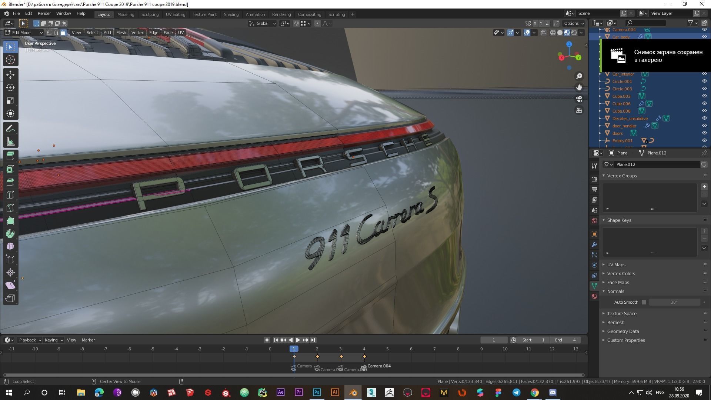Open the Mesh menu in viewport header

121,33
